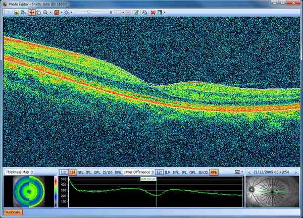The image size is (303, 218).
Task: Toggle L1 IS/OS layer selection
Action: pyautogui.click(x=108, y=172)
